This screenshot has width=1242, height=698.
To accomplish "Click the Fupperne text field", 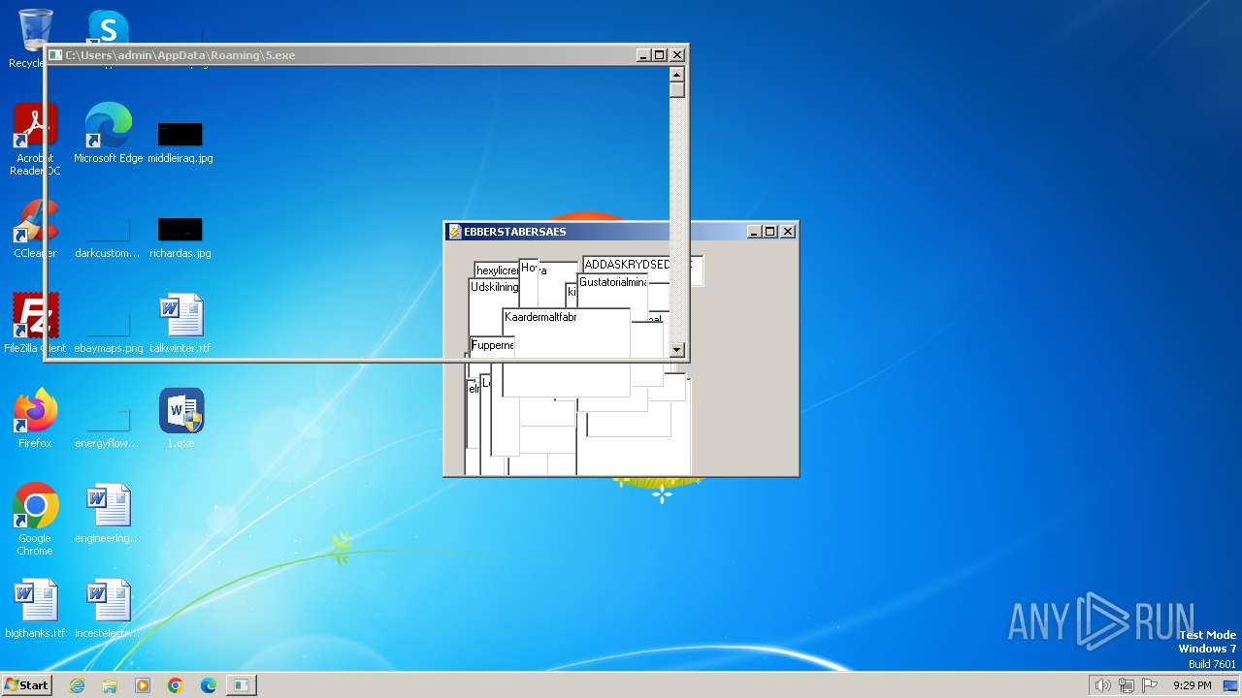I will pos(491,345).
